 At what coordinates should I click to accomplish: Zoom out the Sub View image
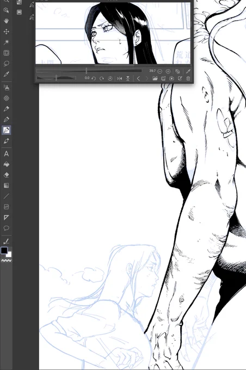[x=160, y=71]
